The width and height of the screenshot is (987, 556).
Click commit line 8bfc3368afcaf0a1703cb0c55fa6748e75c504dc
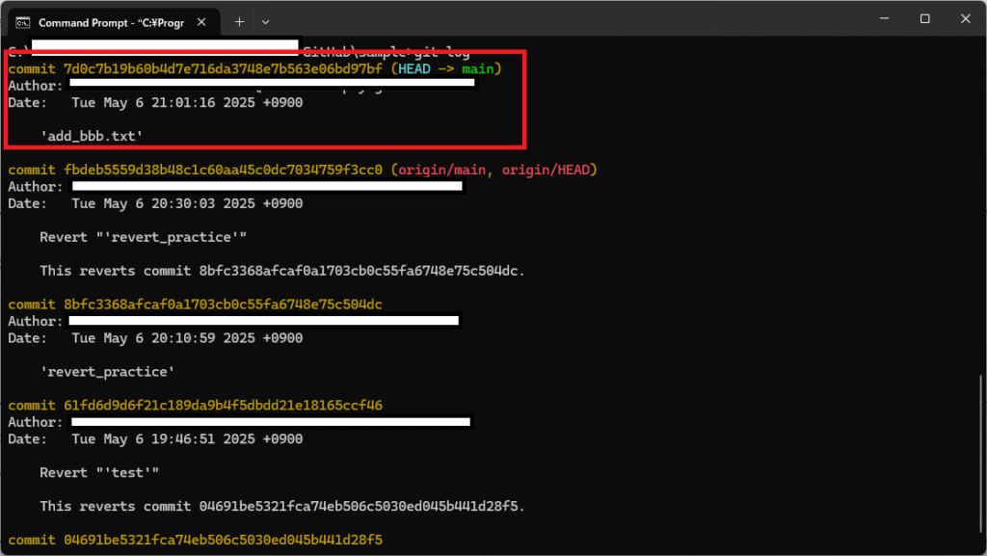pos(195,304)
